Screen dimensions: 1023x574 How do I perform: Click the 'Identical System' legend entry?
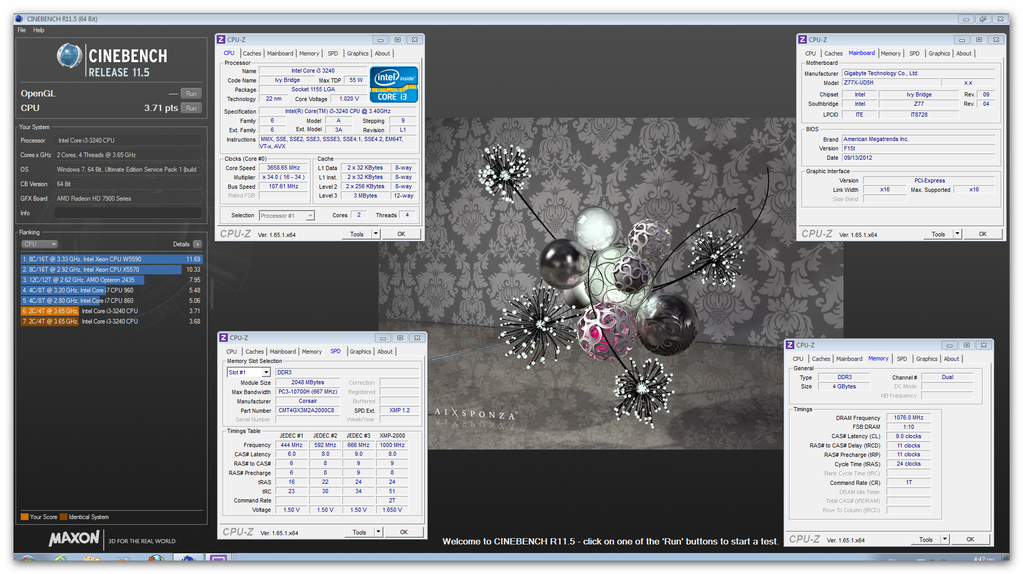tap(85, 517)
